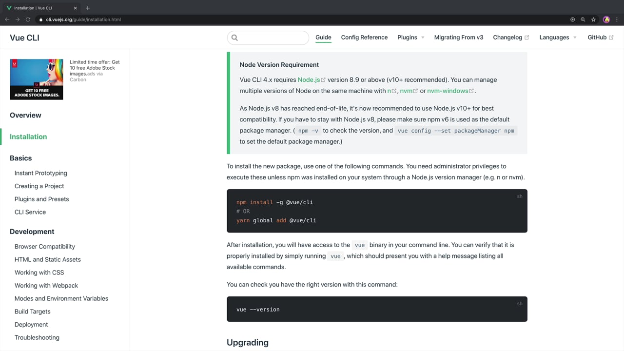Screen dimensions: 624x351
Task: Click the external link icon after nvm-windows
Action: (x=471, y=91)
